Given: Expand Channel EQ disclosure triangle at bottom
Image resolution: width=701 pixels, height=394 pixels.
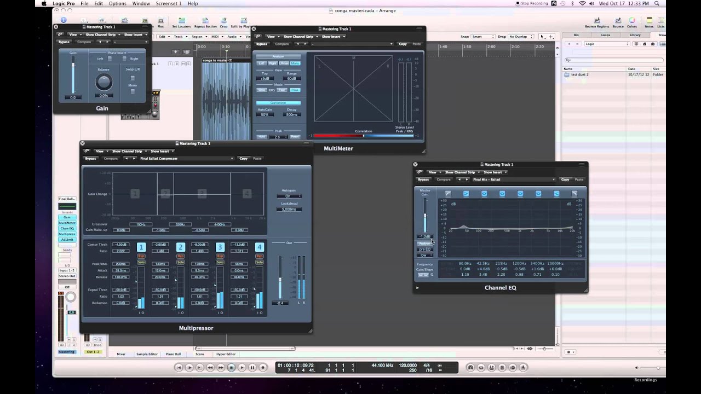Looking at the screenshot, I should coord(417,288).
